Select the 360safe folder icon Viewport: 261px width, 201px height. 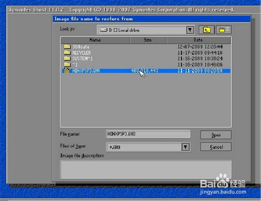pos(67,46)
